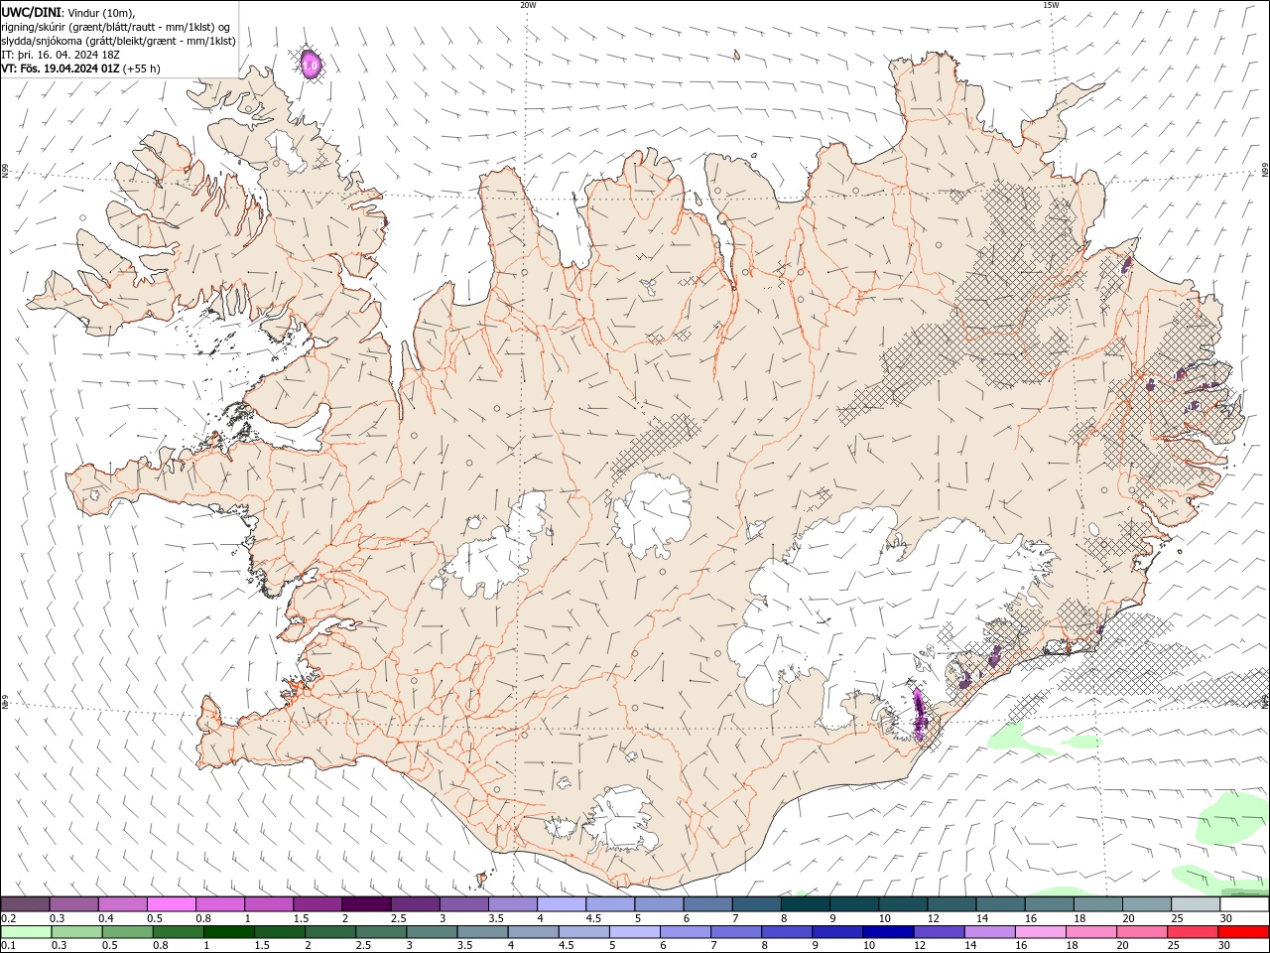Image resolution: width=1270 pixels, height=953 pixels.
Task: Click the 20W longitude label
Action: pos(528,5)
